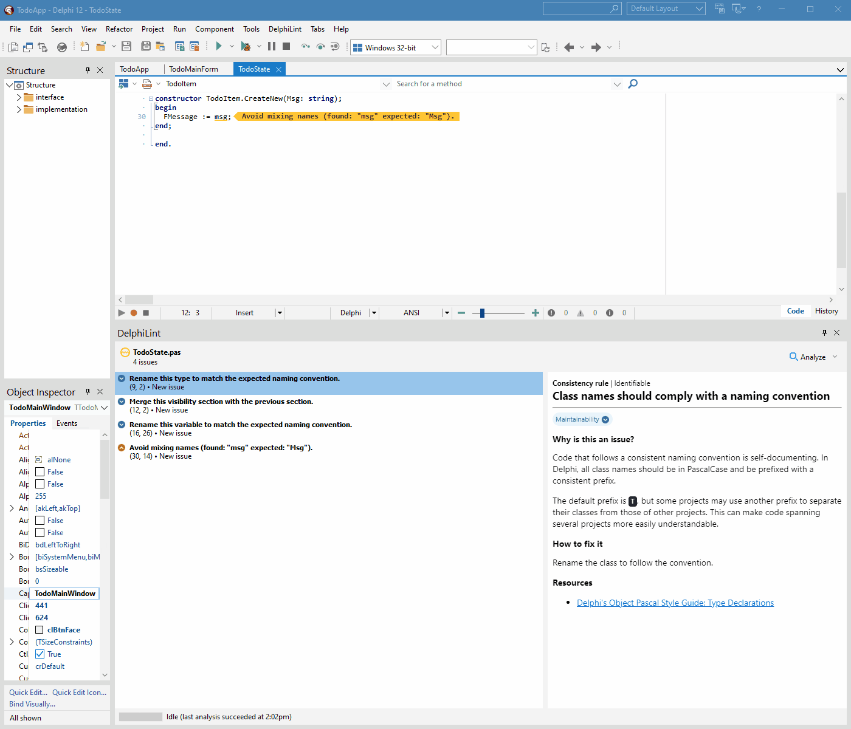The image size is (851, 729).
Task: Toggle the clBtnFace color checkbox
Action: [x=40, y=630]
